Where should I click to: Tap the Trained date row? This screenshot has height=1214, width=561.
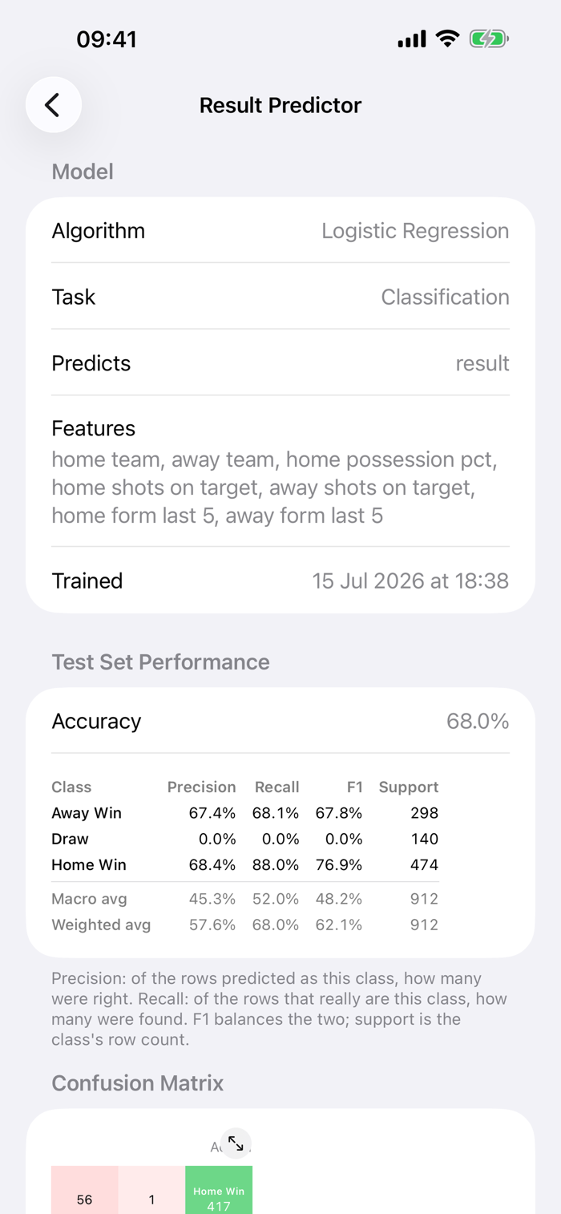tap(280, 581)
